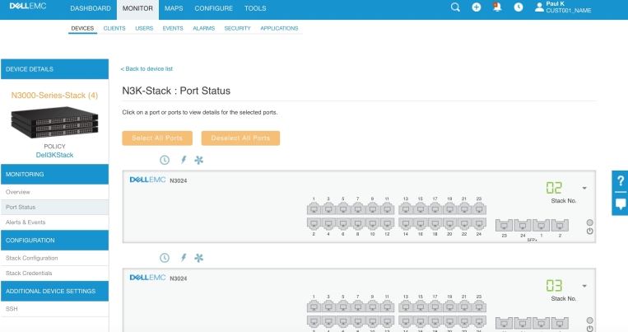Go back to device list link

147,68
